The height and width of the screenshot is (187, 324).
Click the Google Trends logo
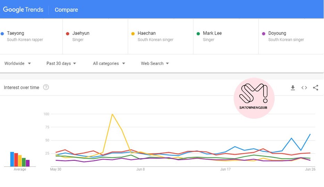23,9
